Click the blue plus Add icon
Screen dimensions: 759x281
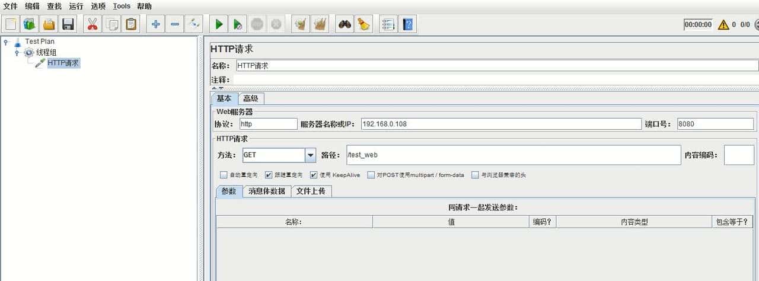coord(156,24)
